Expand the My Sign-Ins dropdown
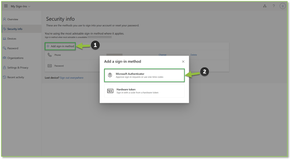This screenshot has height=160, width=291. pos(20,6)
